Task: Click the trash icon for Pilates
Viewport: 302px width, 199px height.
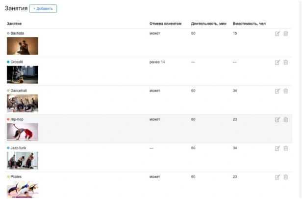Action: tap(286, 177)
